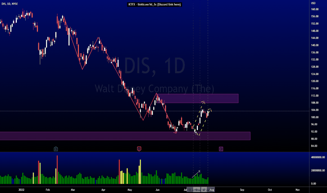The width and height of the screenshot is (327, 193).
Task: Click the 144.00 price axis label
Action: [315, 38]
